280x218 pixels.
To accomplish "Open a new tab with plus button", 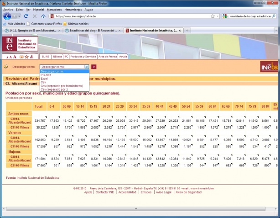I will click(x=188, y=30).
